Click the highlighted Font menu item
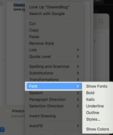Screen dimensions: 113x135 coord(54,86)
